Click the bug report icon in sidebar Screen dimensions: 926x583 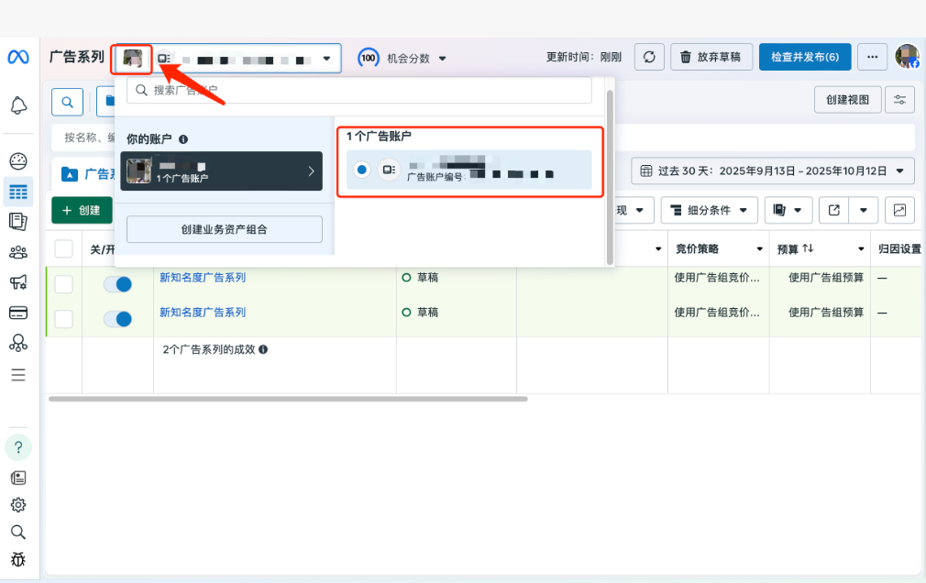18,559
